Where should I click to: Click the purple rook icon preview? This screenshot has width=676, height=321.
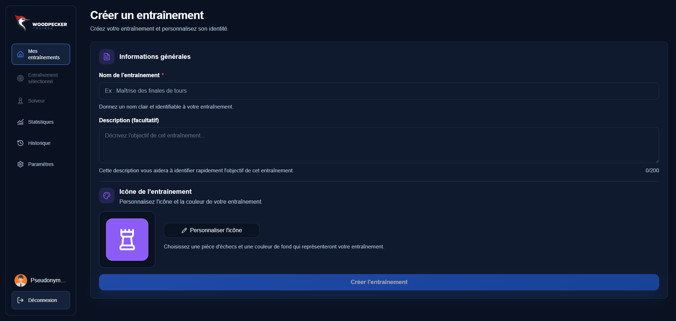click(127, 240)
